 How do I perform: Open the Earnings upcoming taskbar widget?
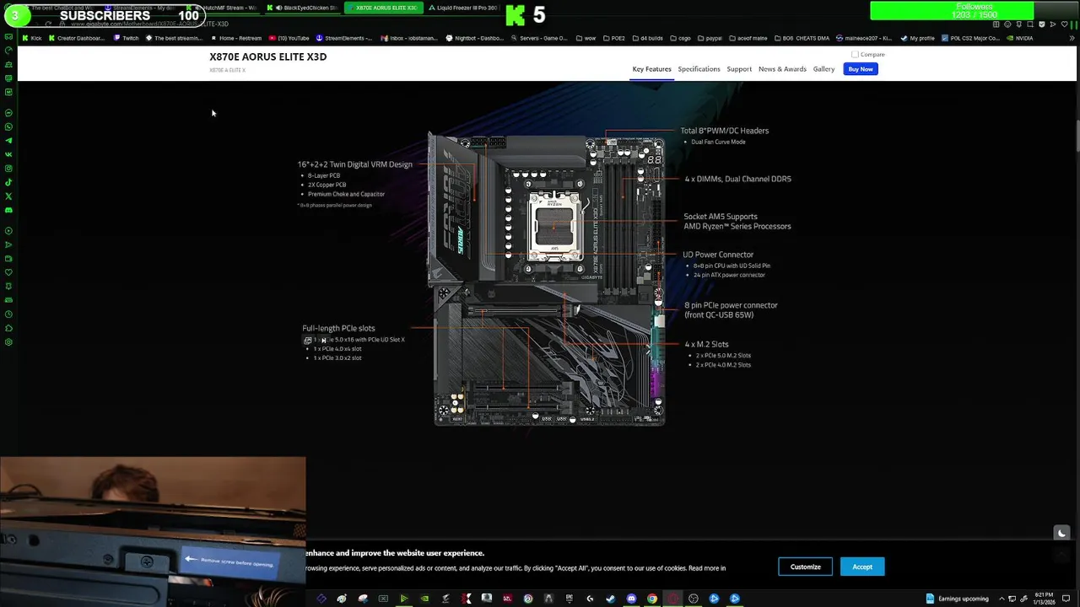click(x=958, y=599)
